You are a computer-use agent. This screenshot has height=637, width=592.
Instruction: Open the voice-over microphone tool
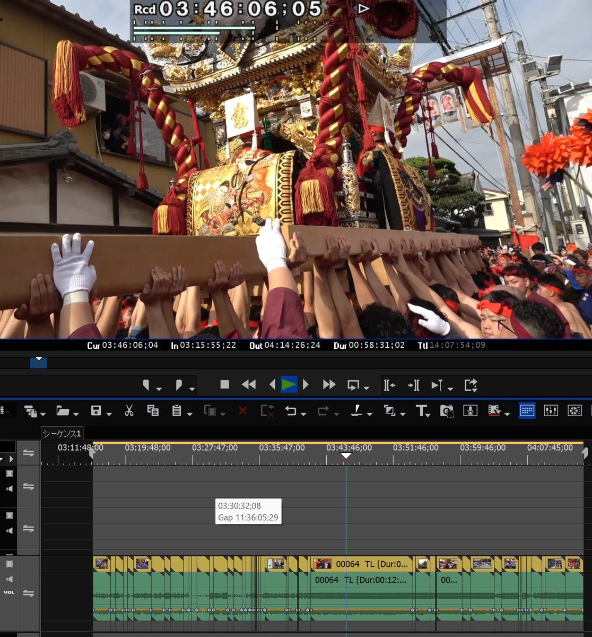point(470,410)
